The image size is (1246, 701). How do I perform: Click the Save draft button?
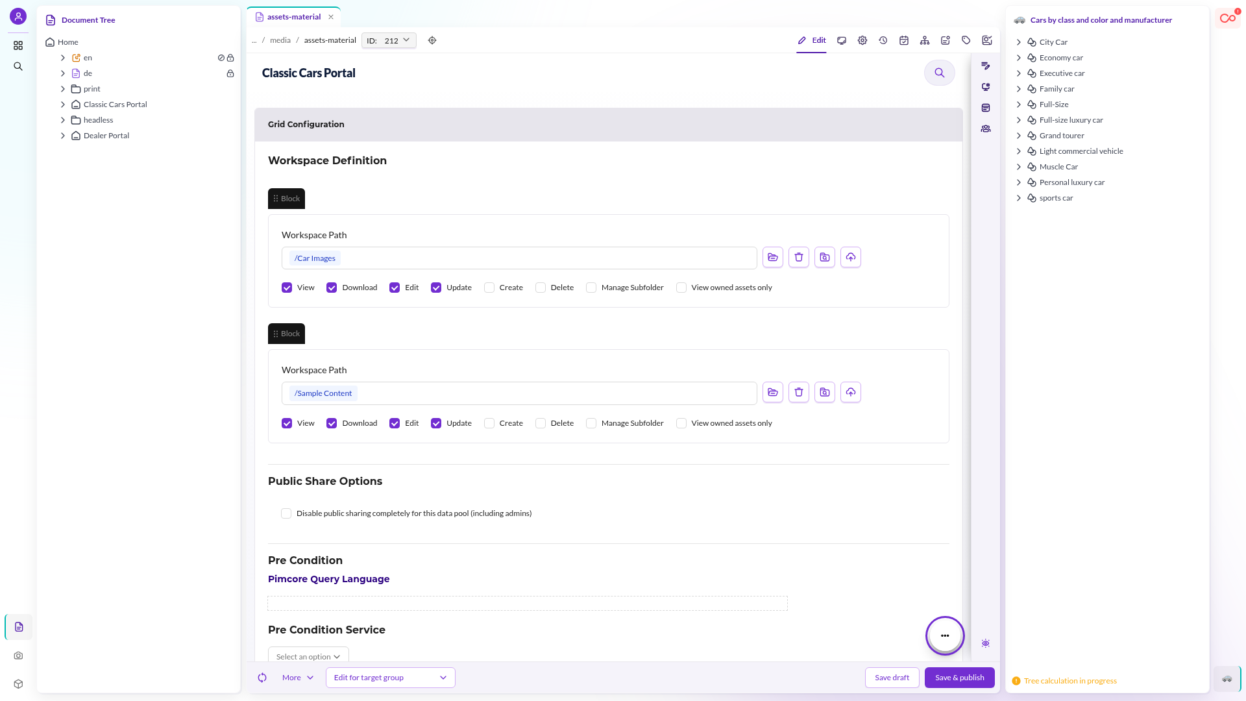coord(892,678)
